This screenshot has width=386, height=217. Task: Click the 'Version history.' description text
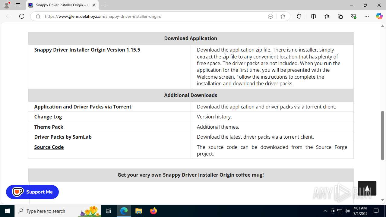pyautogui.click(x=214, y=117)
